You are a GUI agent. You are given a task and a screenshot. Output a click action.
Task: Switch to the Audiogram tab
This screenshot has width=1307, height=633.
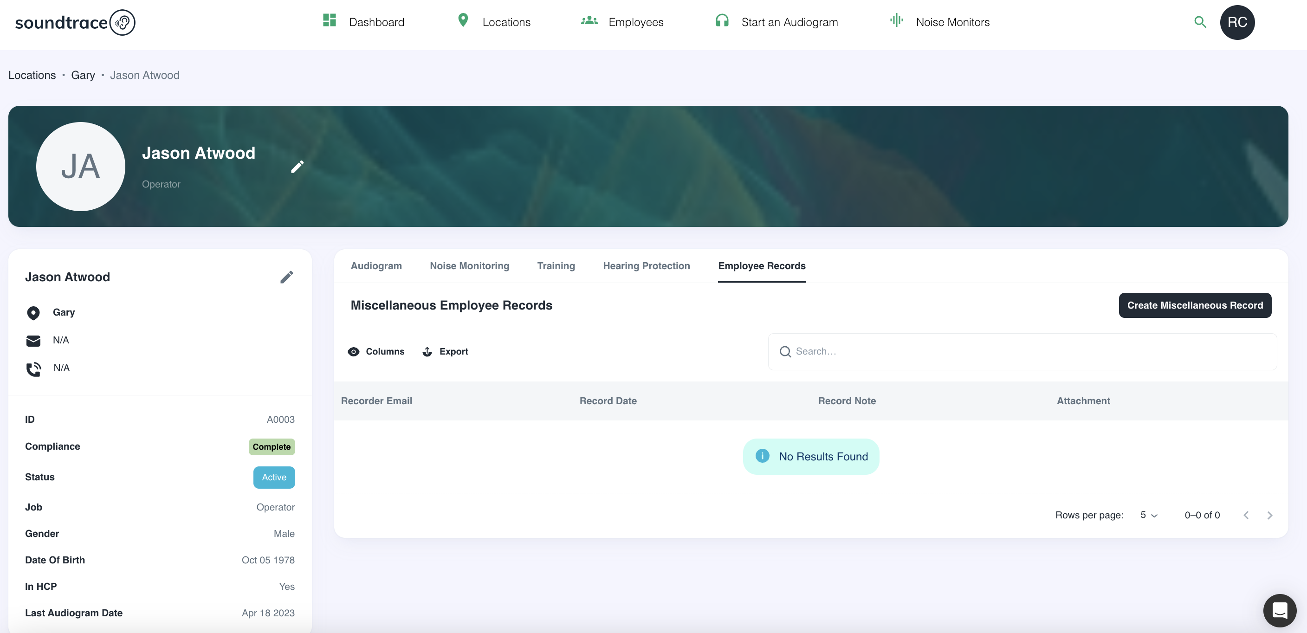pos(376,266)
